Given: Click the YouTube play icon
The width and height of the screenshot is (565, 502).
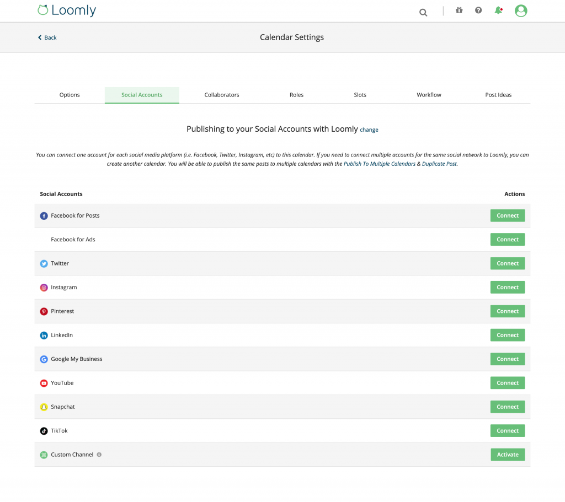Looking at the screenshot, I should pos(44,382).
